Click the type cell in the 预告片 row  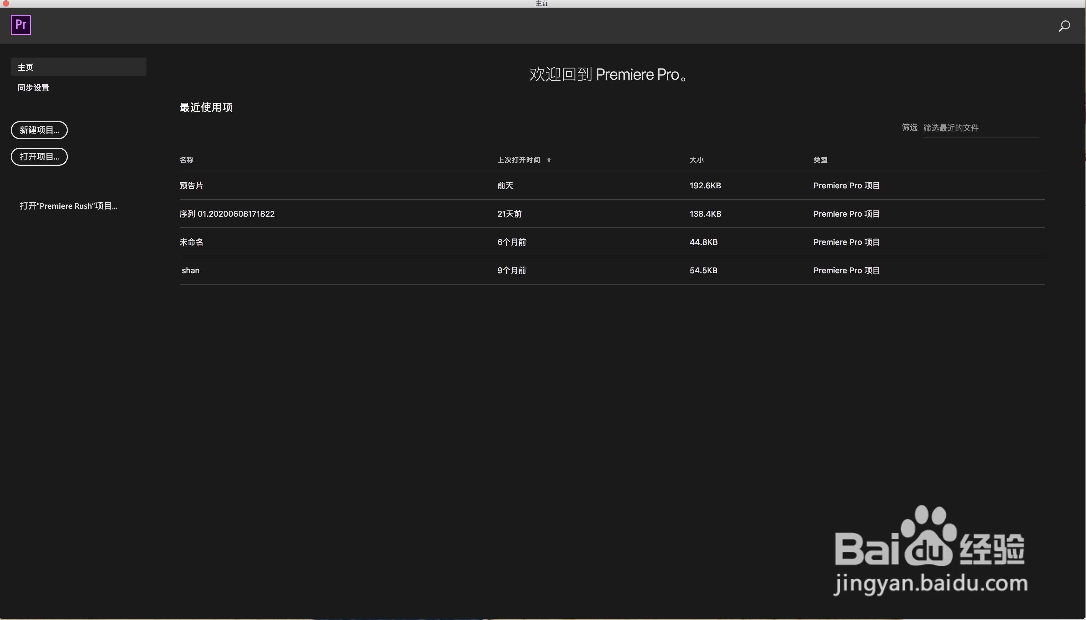tap(846, 186)
